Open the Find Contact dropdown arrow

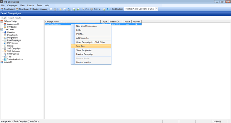[156, 9]
